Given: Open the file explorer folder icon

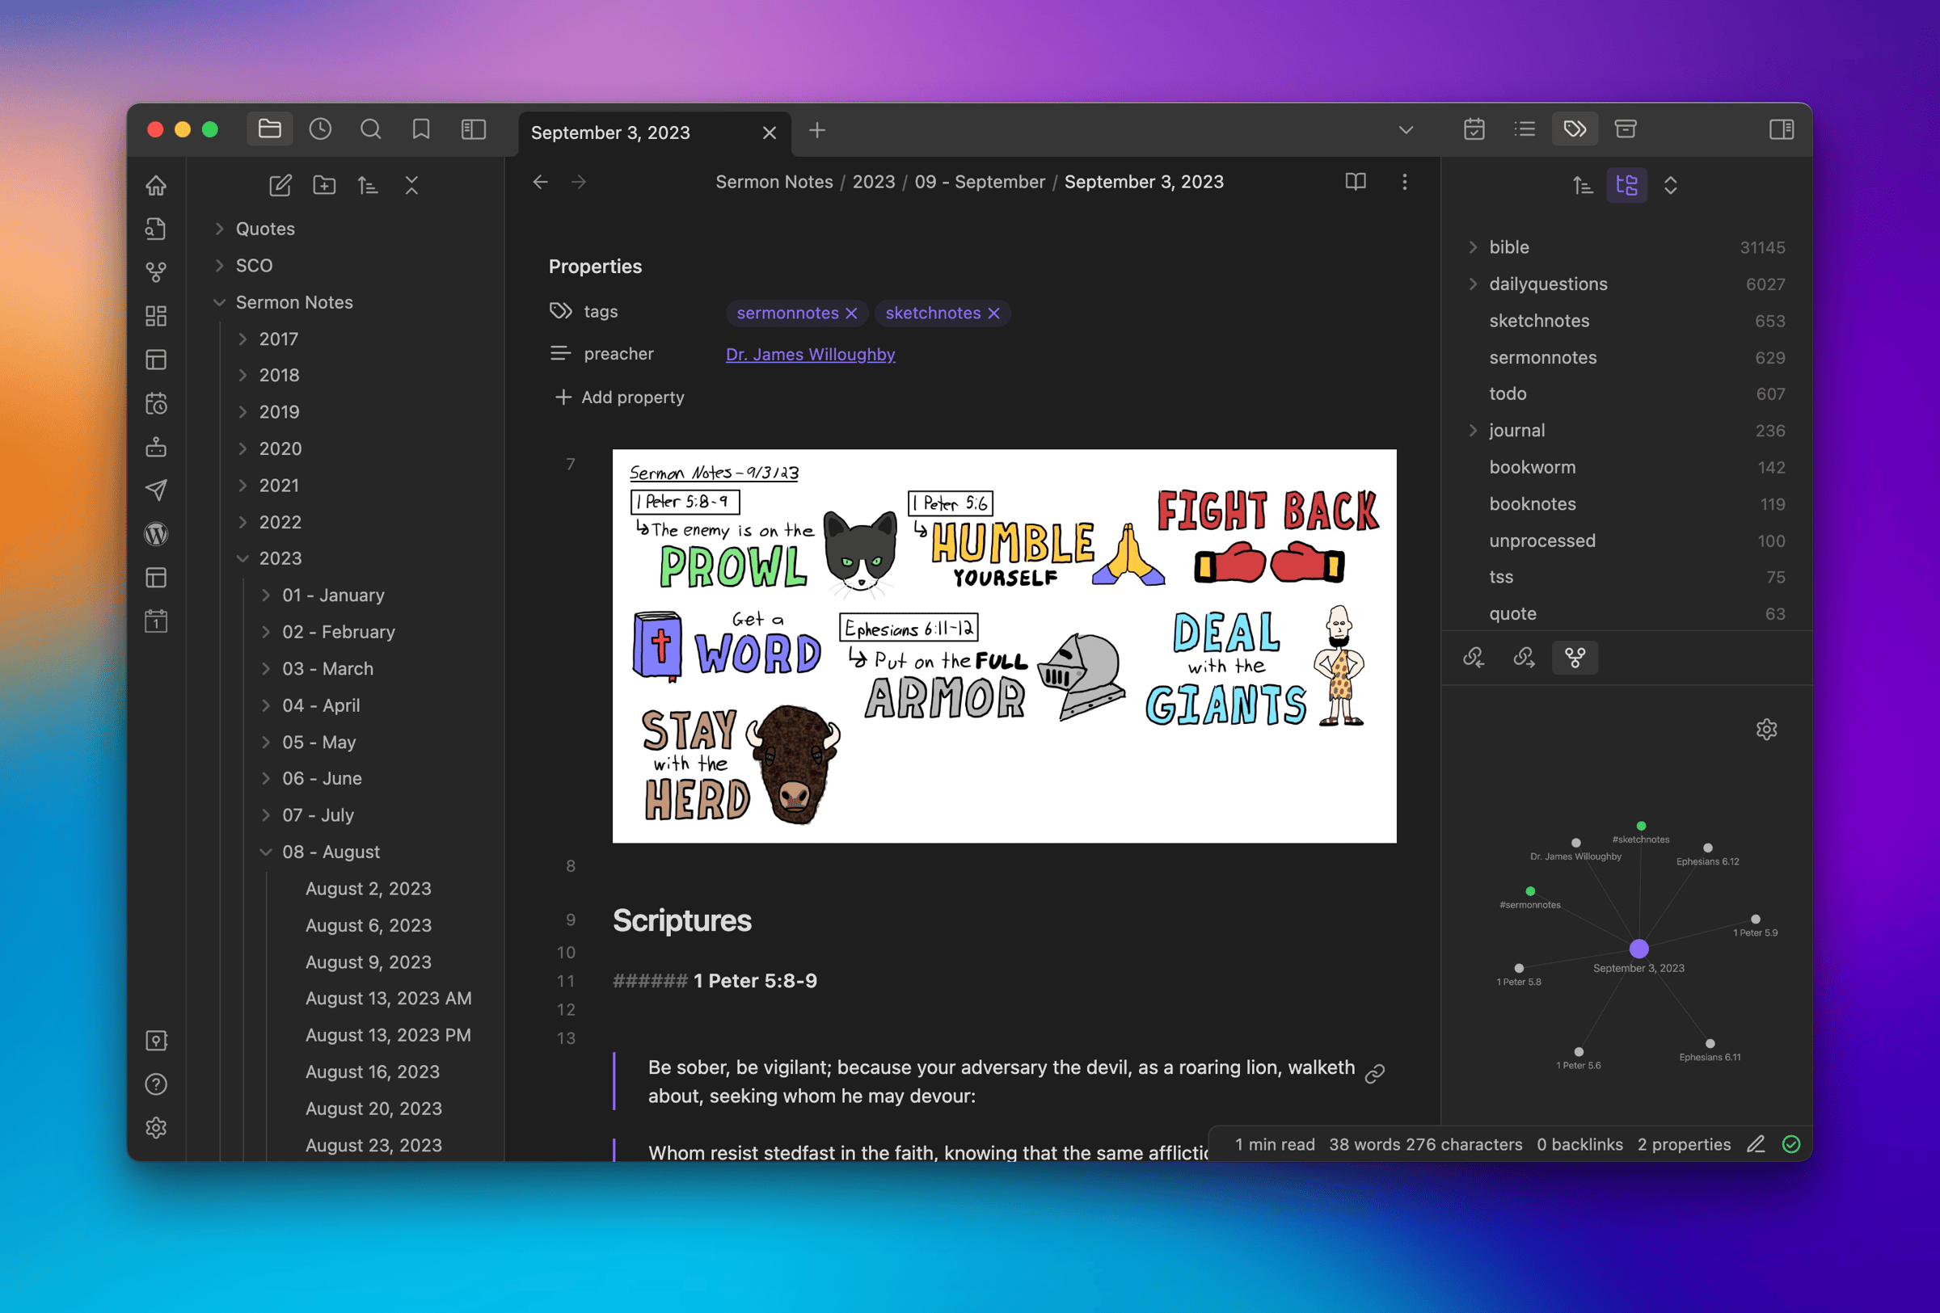Looking at the screenshot, I should [x=270, y=129].
